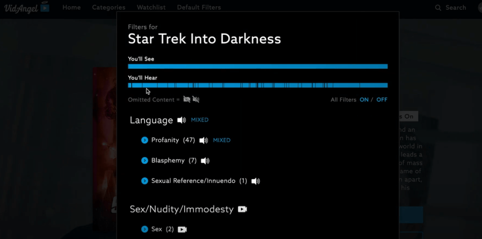
Task: Click video camera icon beside Sex/Nudity/Immodesty
Action: (242, 209)
